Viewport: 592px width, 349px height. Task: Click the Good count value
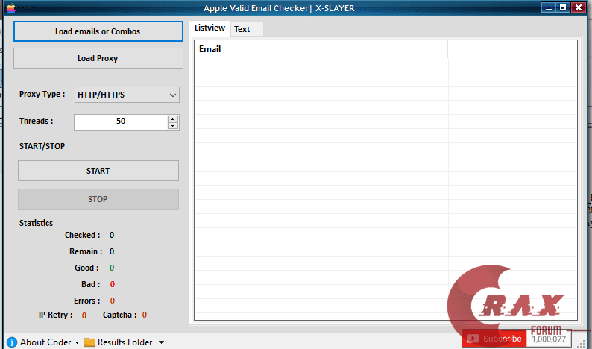[x=112, y=268]
